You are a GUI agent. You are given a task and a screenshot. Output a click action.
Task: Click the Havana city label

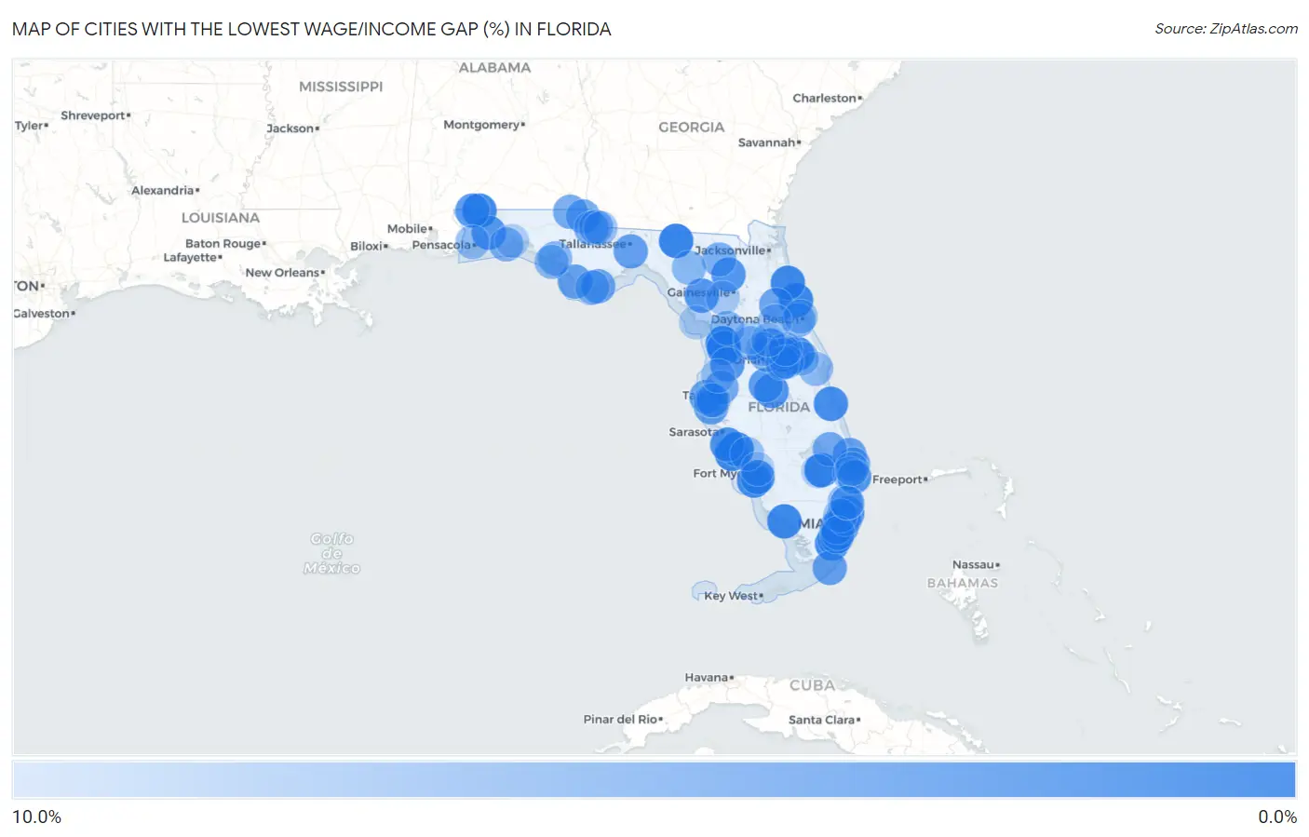click(x=709, y=678)
